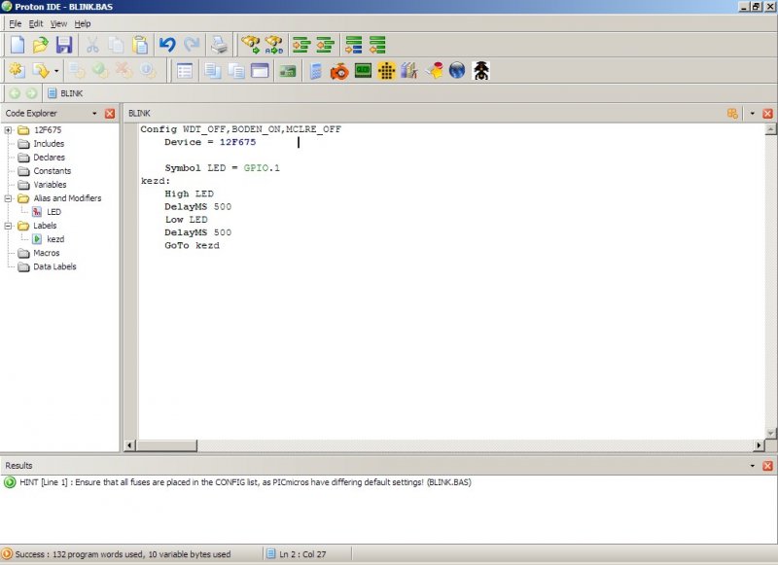Collapse the Alias and Modifiers node
The height and width of the screenshot is (565, 778).
point(8,198)
